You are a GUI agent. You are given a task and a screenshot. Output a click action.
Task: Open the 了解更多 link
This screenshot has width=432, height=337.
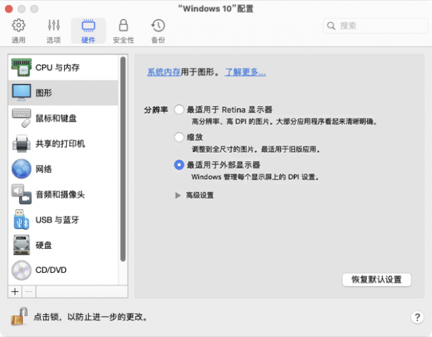245,72
